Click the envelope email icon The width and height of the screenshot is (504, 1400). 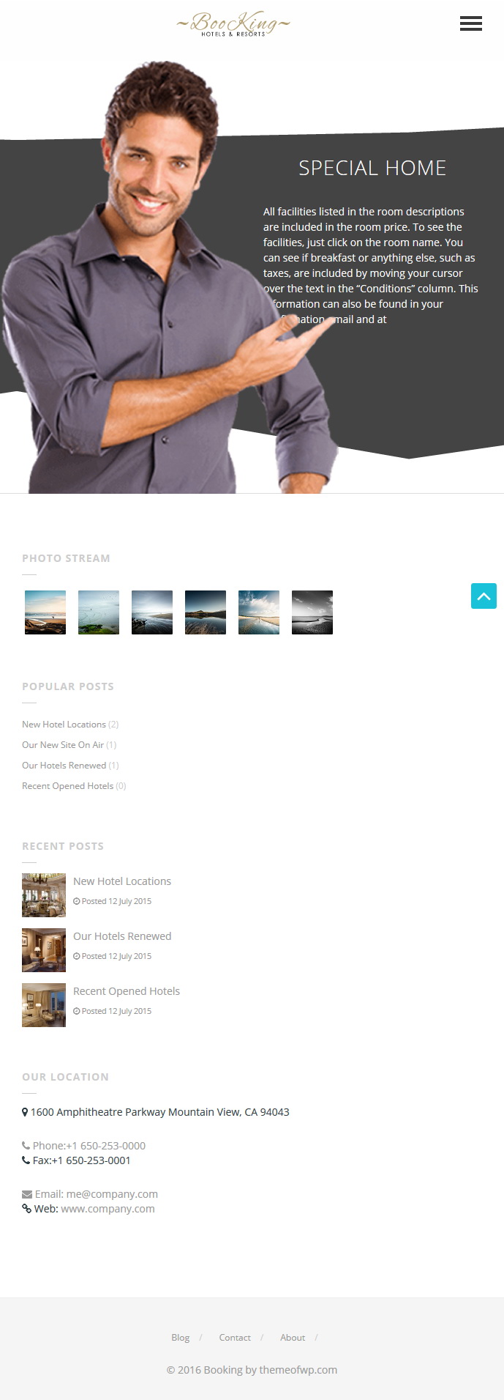pos(27,1194)
